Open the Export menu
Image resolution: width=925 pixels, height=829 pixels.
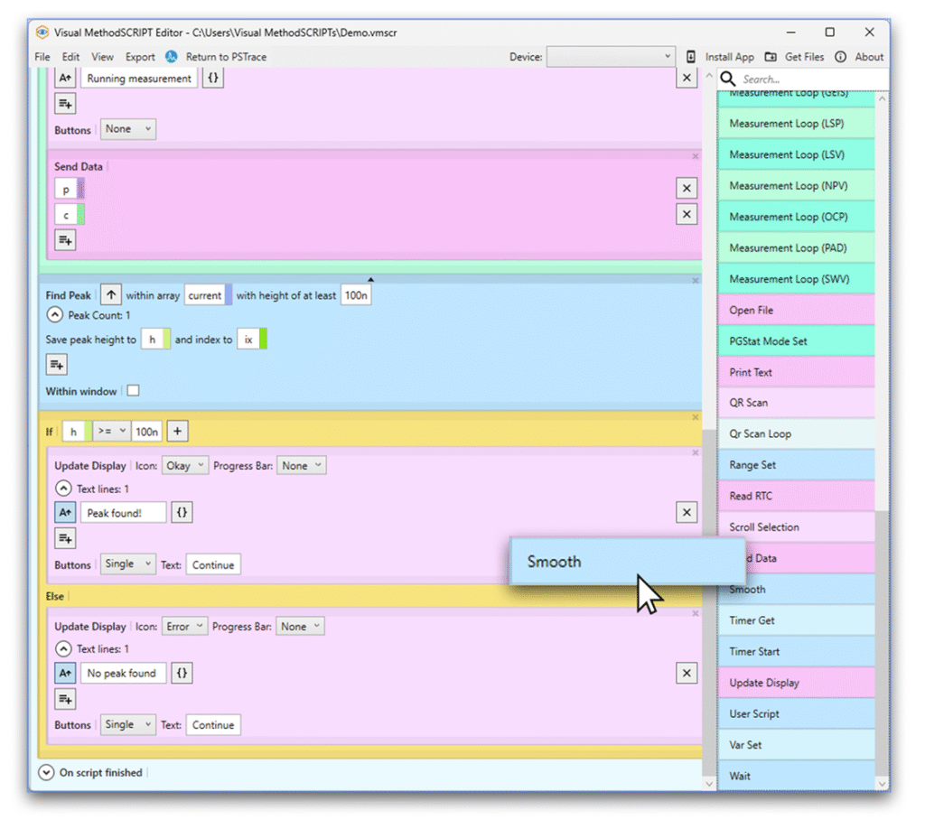tap(140, 57)
